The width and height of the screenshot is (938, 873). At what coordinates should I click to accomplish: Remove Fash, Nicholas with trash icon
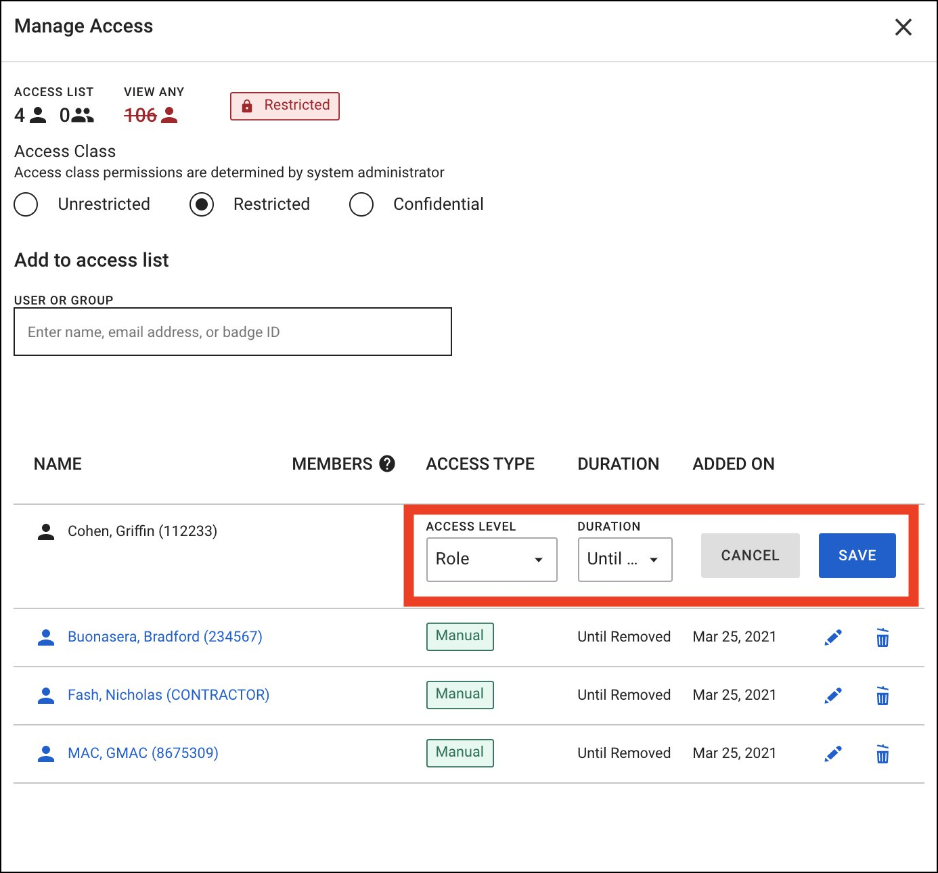881,695
